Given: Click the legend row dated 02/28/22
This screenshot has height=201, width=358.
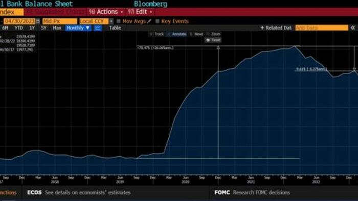Looking at the screenshot, I should point(17,41).
